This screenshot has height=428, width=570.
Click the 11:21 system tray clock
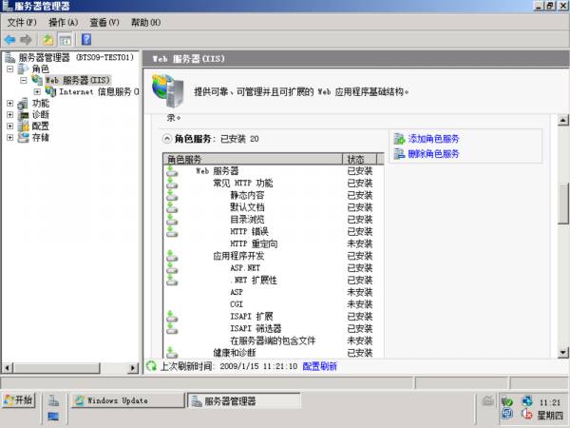(549, 402)
